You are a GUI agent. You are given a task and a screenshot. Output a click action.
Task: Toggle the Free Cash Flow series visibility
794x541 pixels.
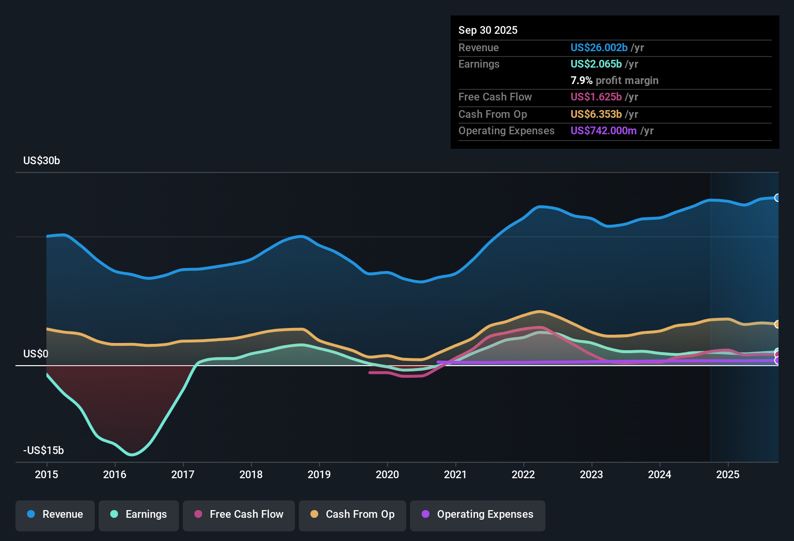238,514
